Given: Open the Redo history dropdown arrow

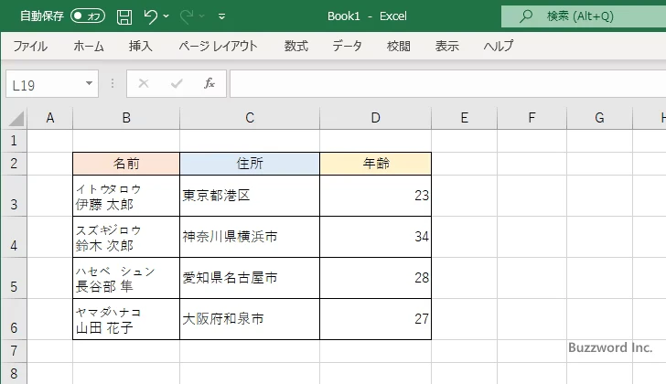Looking at the screenshot, I should pos(202,16).
